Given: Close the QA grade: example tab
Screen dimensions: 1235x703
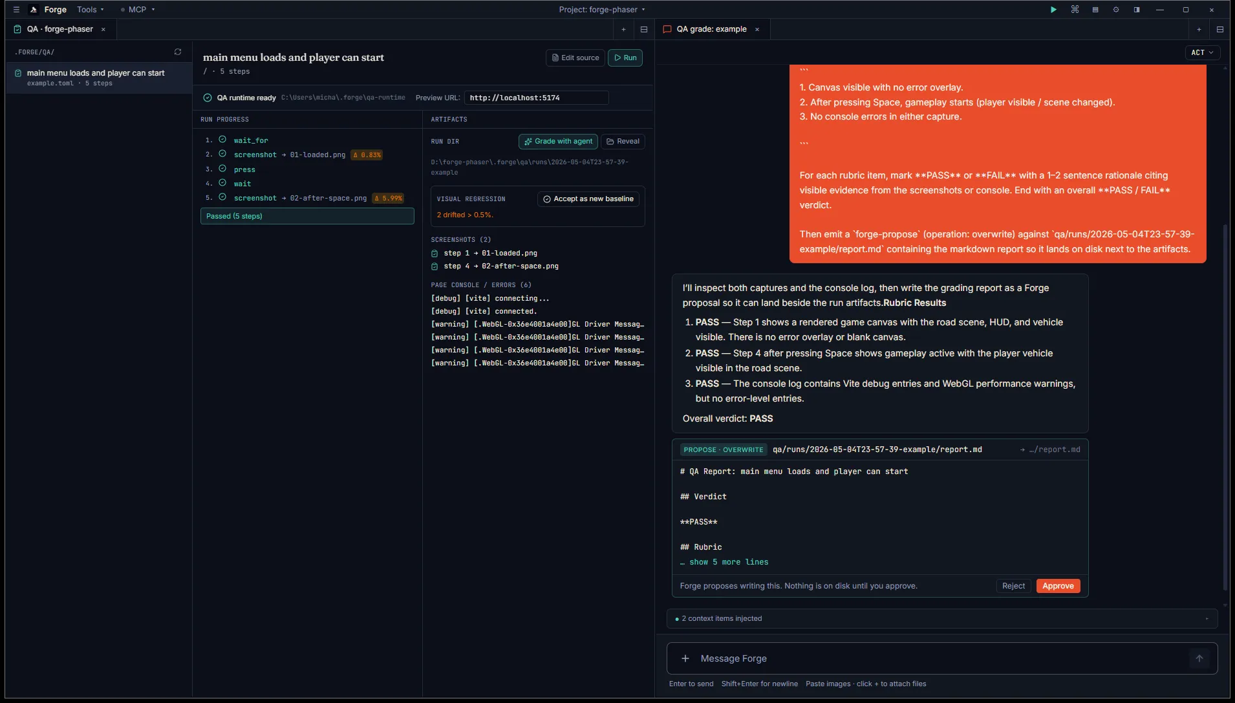Looking at the screenshot, I should click(757, 29).
